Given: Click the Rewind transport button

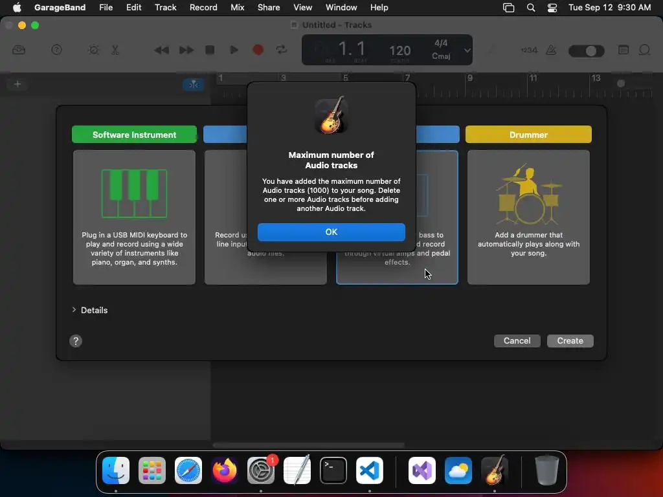Looking at the screenshot, I should [x=161, y=50].
